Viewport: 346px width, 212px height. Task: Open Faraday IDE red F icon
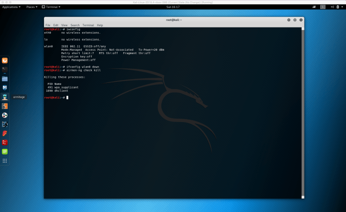(x=5, y=133)
